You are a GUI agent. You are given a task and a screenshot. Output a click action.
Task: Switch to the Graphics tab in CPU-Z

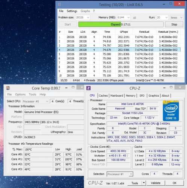[154, 96]
